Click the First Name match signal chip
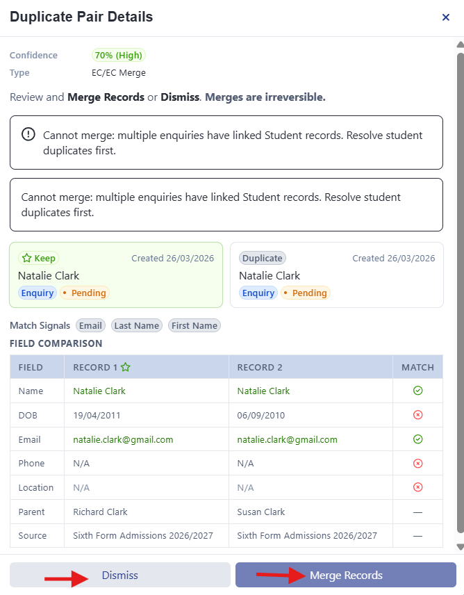Viewport: 464px width, 595px height. (x=194, y=325)
